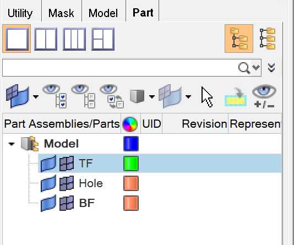Screen dimensions: 294x245
Task: Switch to two-column layout view
Action: pyautogui.click(x=46, y=39)
